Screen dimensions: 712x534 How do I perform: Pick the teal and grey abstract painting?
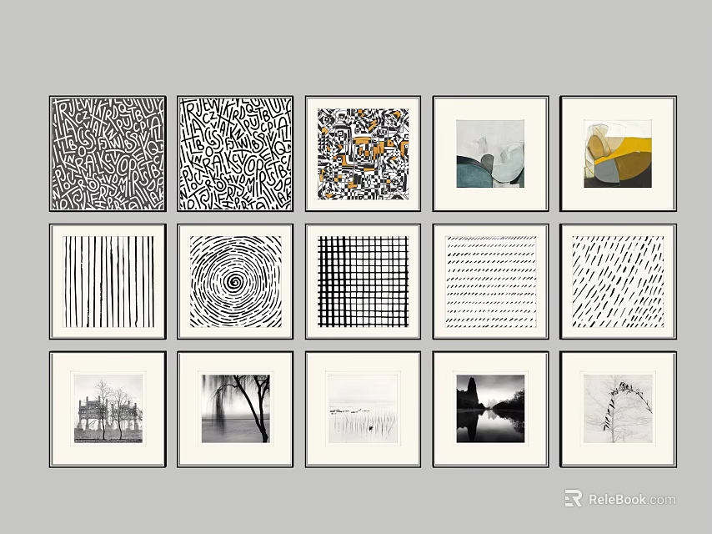pyautogui.click(x=490, y=154)
